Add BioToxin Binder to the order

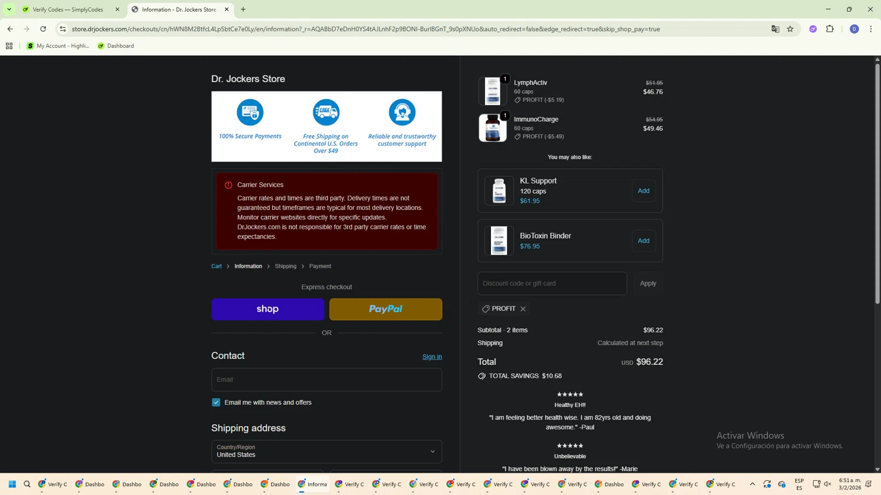pyautogui.click(x=644, y=240)
